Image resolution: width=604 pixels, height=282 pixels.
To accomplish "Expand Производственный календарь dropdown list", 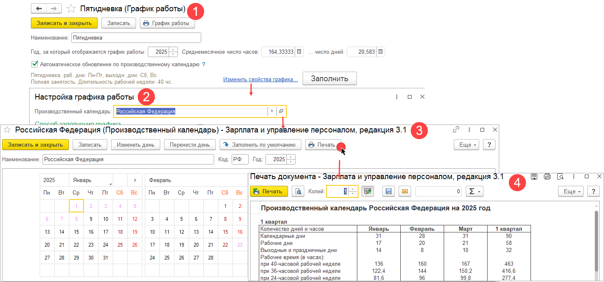I will click(272, 111).
